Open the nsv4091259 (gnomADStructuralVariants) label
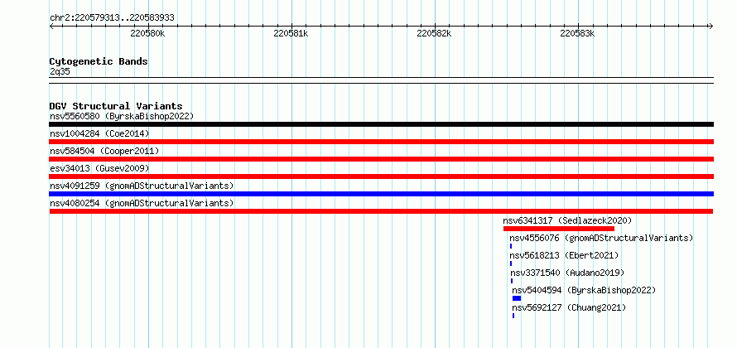 (142, 186)
